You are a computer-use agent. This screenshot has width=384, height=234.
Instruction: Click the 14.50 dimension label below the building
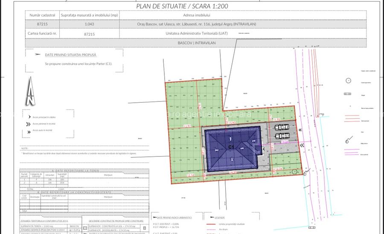[x=233, y=172]
